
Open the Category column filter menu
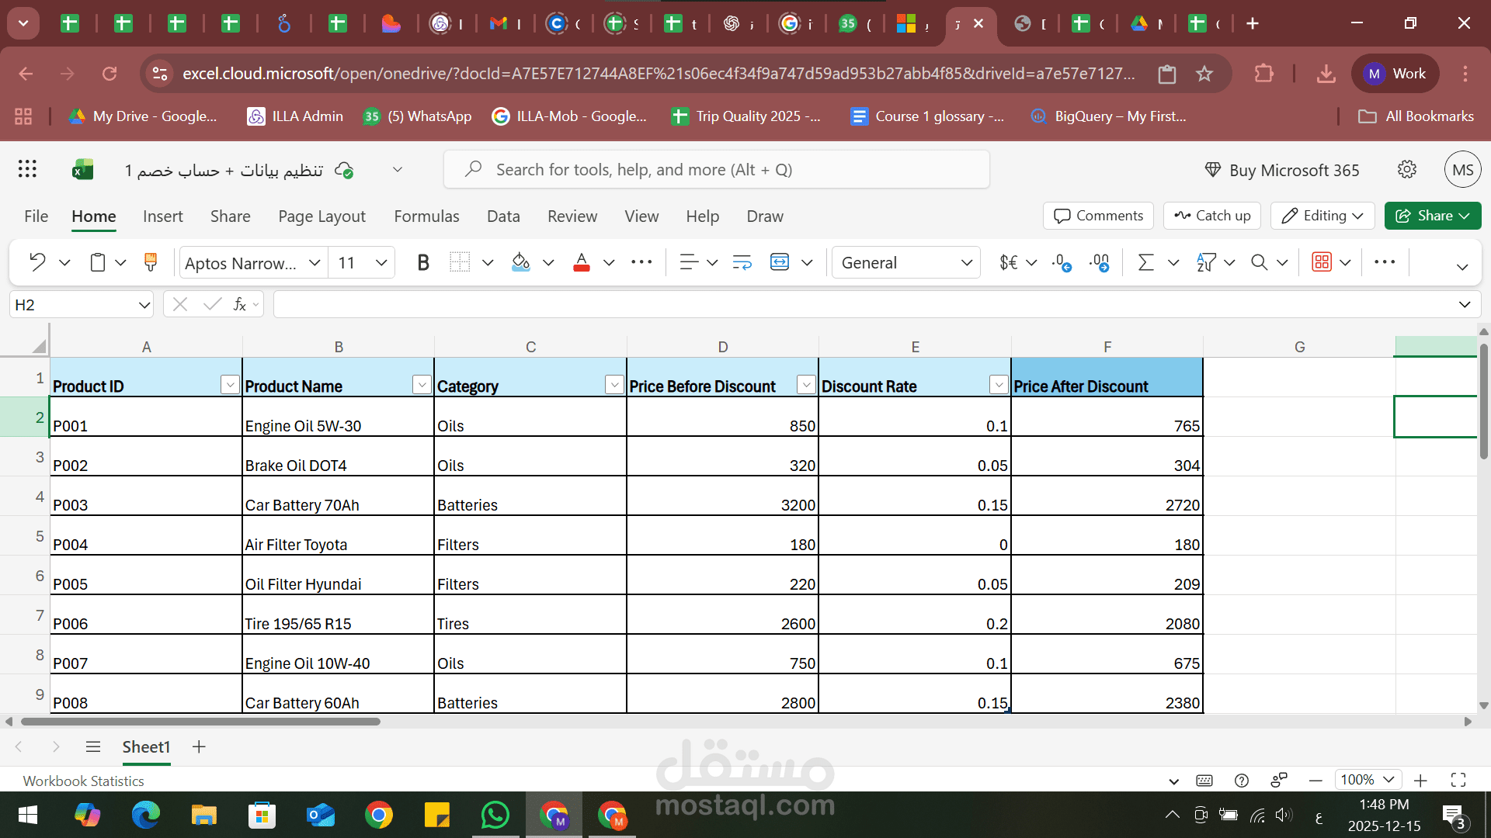(614, 384)
